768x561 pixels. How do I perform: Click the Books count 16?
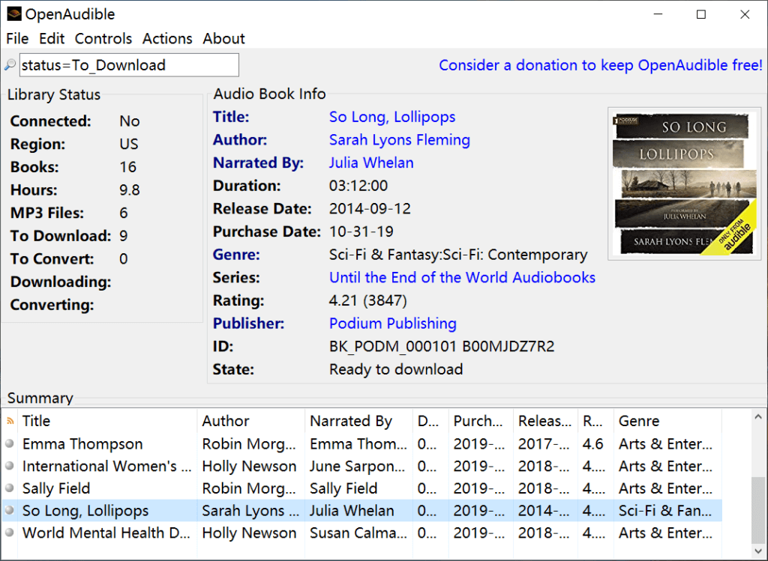coord(127,167)
